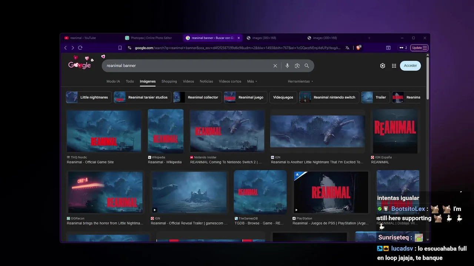
Task: Open Brave Shields lion icon
Action: click(358, 48)
